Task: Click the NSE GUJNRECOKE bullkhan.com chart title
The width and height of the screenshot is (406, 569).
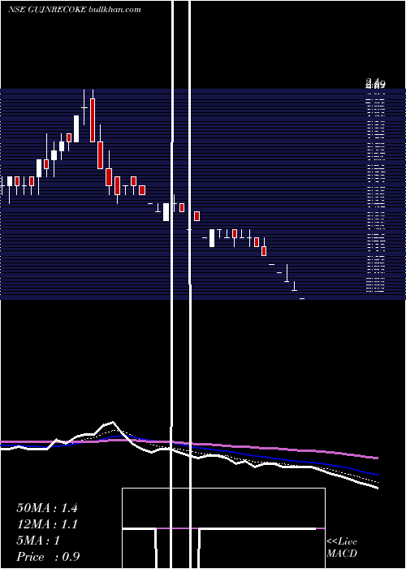Action: (75, 10)
